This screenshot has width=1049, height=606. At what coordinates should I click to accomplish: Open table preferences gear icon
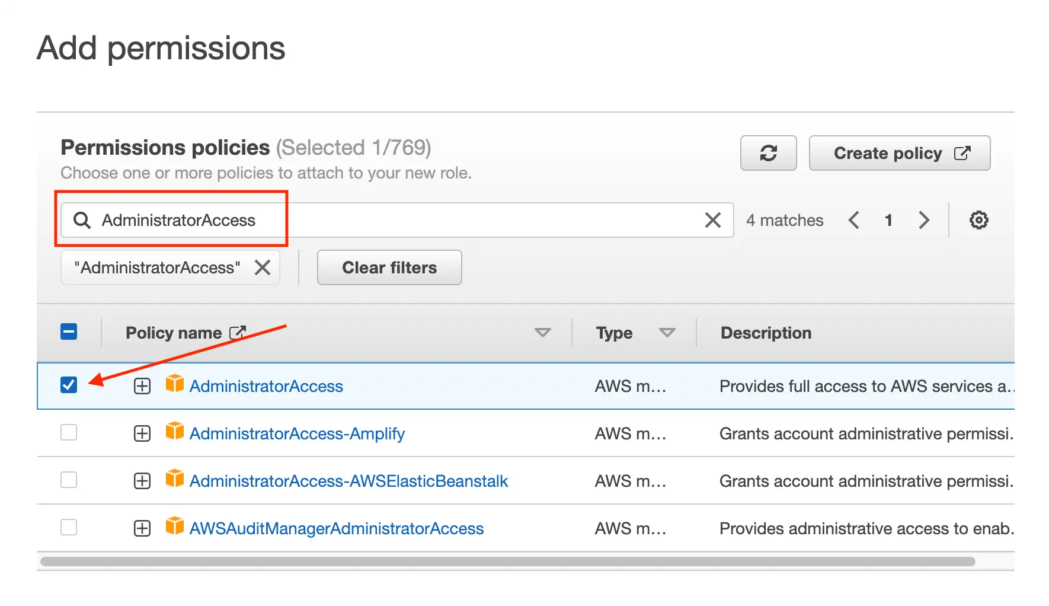978,220
